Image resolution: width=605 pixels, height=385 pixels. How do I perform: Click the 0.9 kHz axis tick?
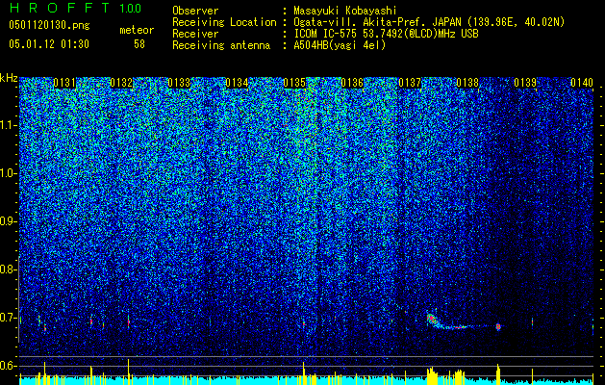(x=8, y=221)
